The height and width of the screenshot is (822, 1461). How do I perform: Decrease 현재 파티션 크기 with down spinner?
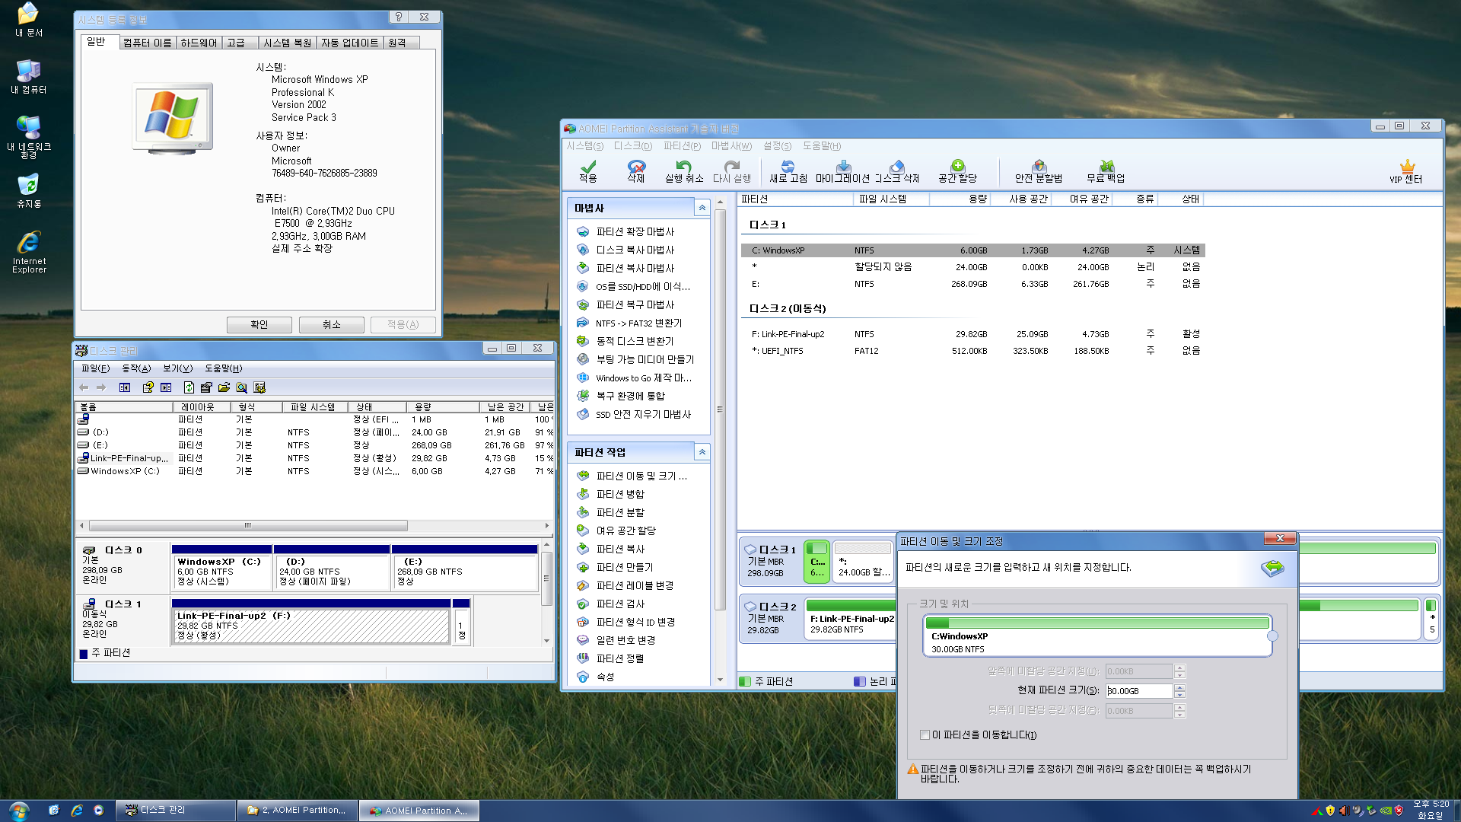pyautogui.click(x=1179, y=694)
